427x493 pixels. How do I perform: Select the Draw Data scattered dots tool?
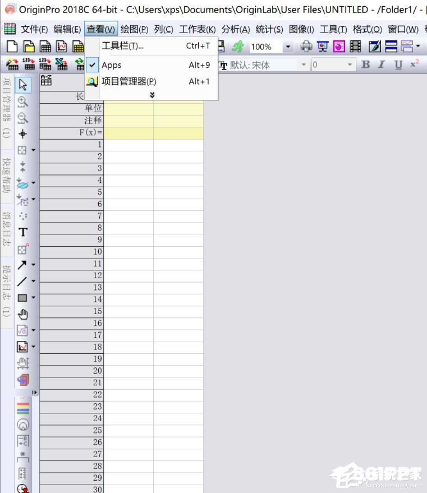point(22,216)
